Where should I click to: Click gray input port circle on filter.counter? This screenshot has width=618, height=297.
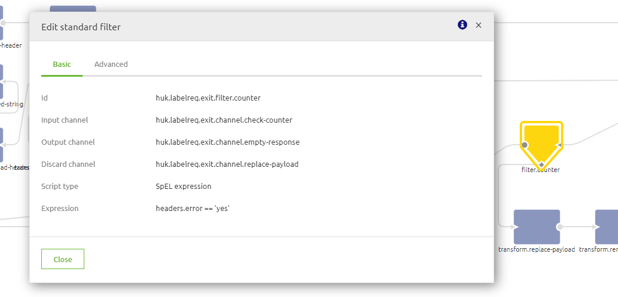pyautogui.click(x=524, y=145)
